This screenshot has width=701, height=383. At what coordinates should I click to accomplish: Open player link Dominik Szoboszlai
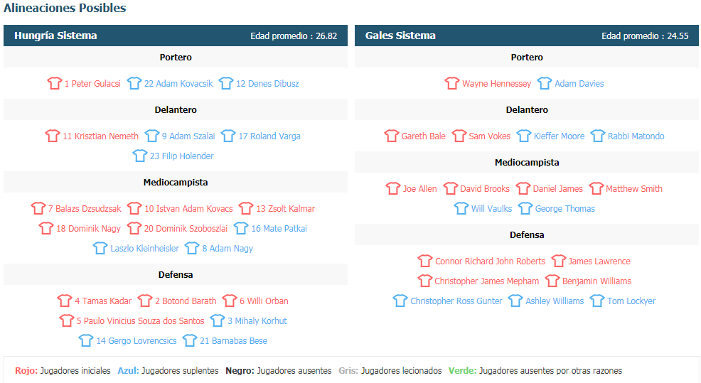(186, 229)
